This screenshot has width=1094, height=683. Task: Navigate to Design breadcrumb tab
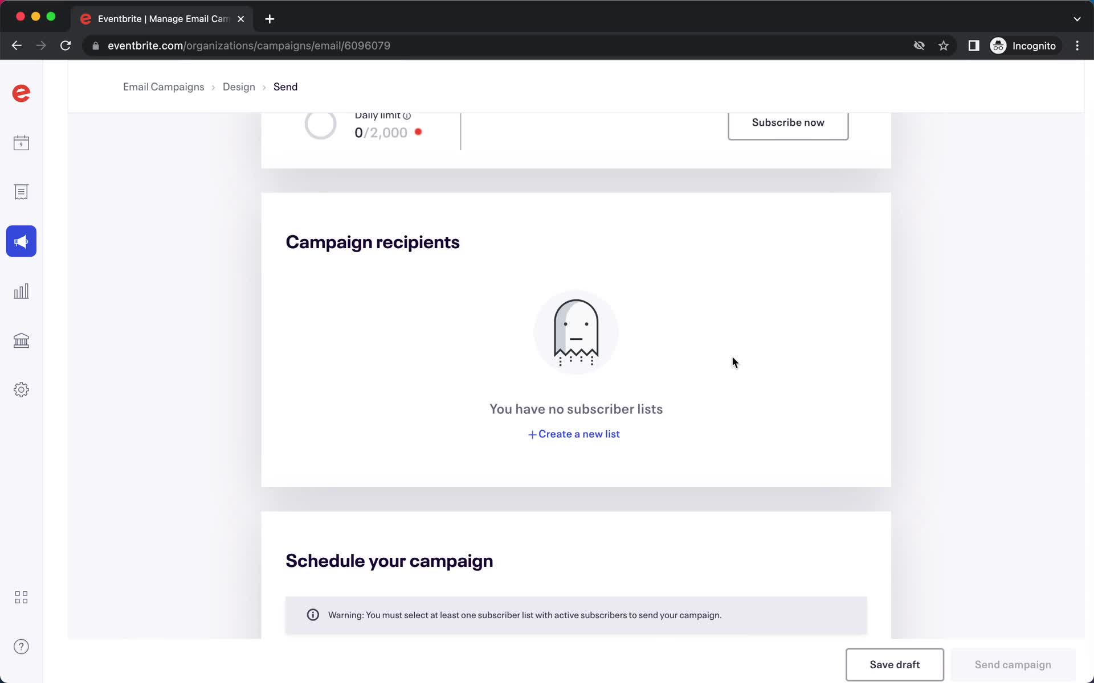pyautogui.click(x=239, y=87)
